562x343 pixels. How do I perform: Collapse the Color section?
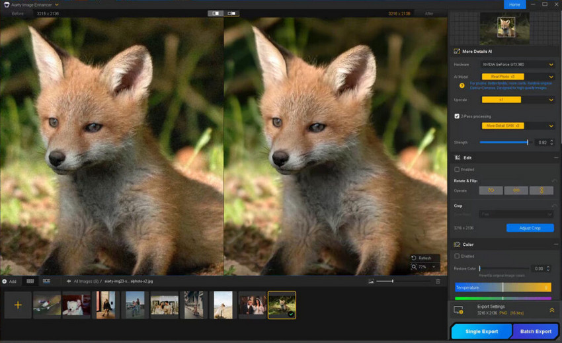555,245
